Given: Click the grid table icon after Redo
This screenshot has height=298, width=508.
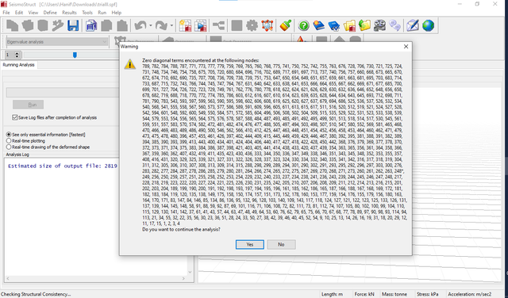Looking at the screenshot, I should point(185,25).
